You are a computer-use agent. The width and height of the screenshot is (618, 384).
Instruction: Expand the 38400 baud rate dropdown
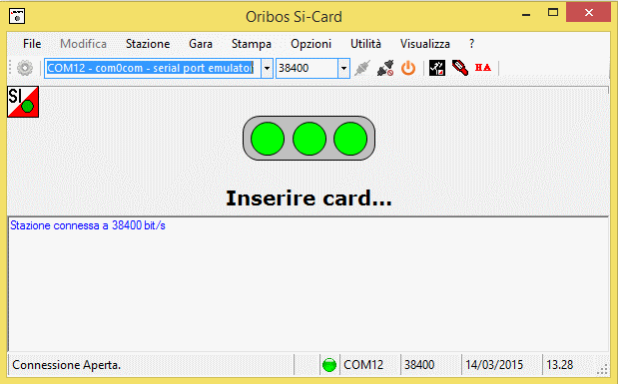[343, 68]
